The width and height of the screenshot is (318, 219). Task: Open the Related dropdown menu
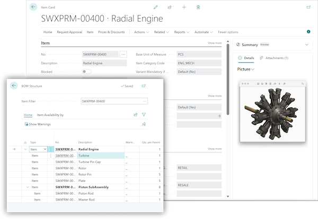coord(162,32)
